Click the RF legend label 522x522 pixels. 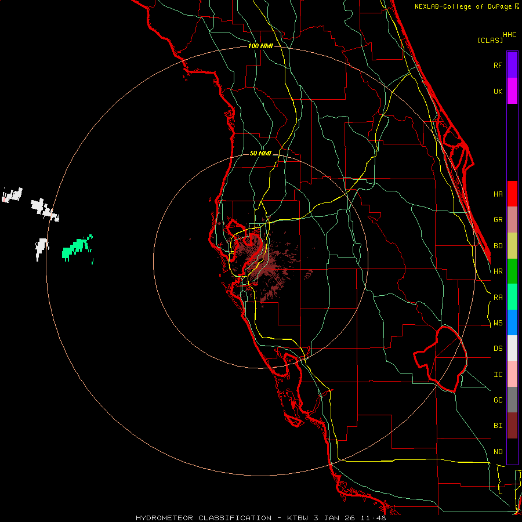click(x=498, y=65)
